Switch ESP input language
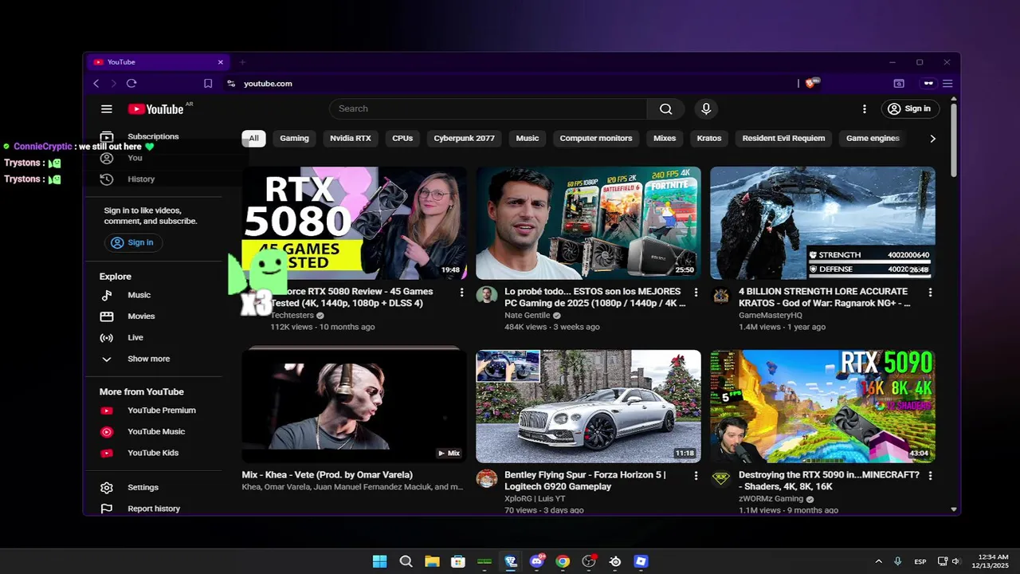 tap(920, 562)
